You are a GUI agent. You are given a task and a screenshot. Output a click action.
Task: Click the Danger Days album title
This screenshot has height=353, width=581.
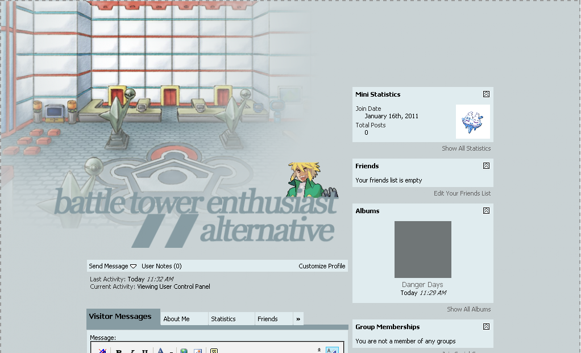422,284
